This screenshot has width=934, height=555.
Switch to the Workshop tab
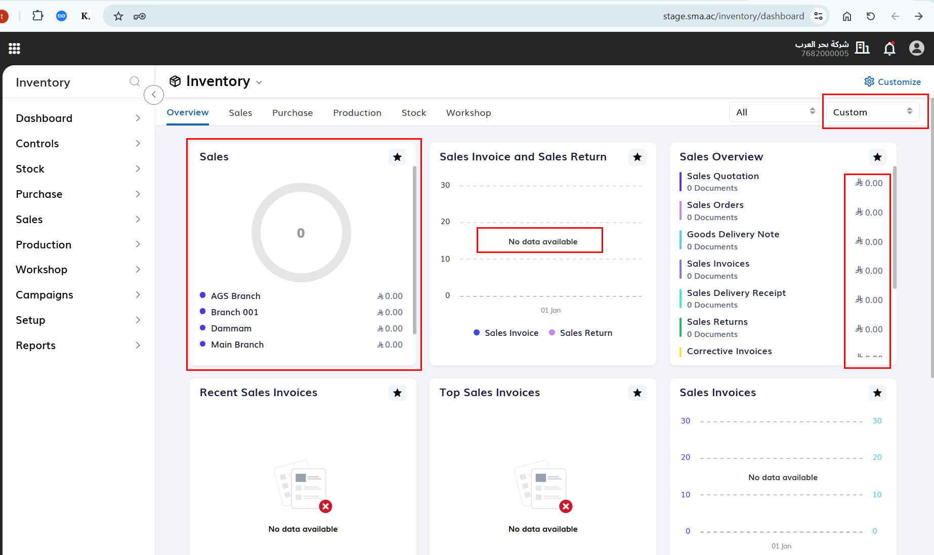(x=469, y=113)
